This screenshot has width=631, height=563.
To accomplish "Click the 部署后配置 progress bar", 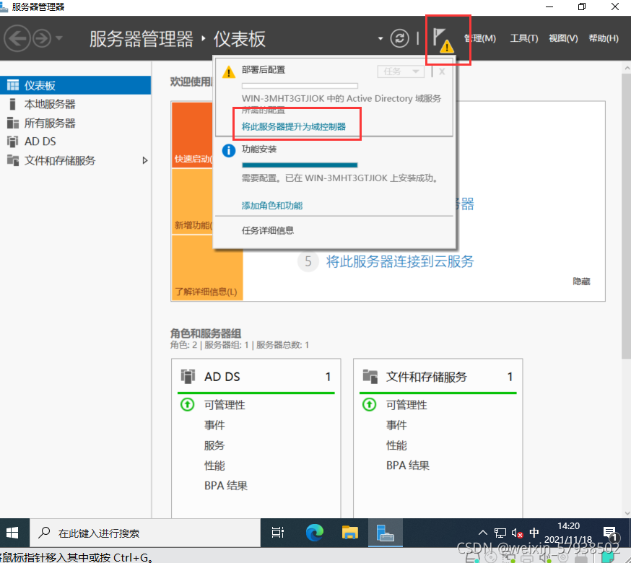I will pyautogui.click(x=300, y=86).
